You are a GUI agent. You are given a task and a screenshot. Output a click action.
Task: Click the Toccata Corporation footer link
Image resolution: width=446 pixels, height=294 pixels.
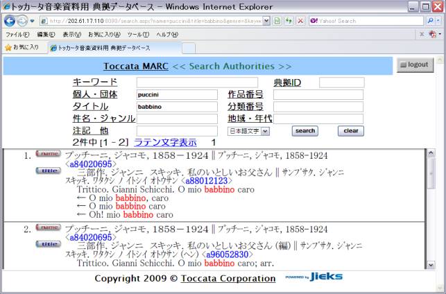tap(228, 278)
